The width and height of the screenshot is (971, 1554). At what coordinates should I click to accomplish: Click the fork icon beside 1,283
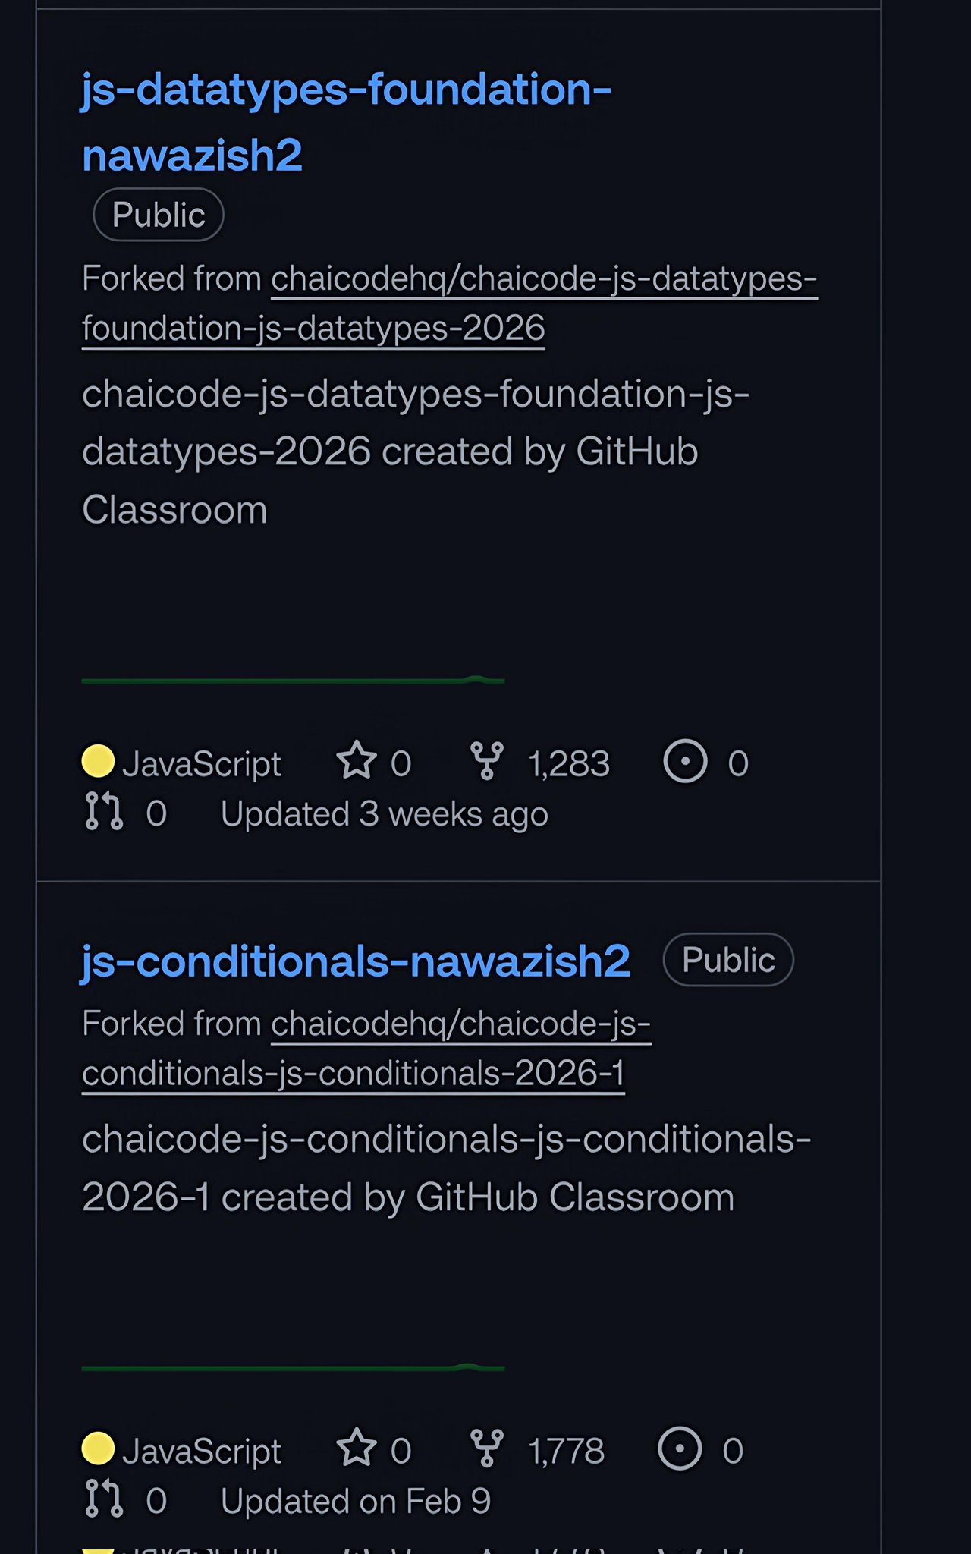(x=486, y=761)
